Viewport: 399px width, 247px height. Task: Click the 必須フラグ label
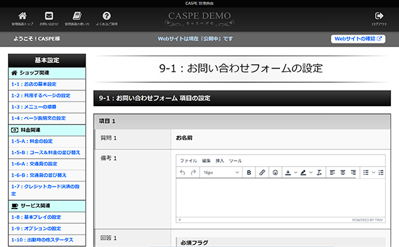(194, 242)
